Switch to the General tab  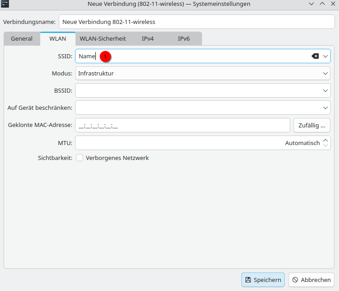coord(22,39)
